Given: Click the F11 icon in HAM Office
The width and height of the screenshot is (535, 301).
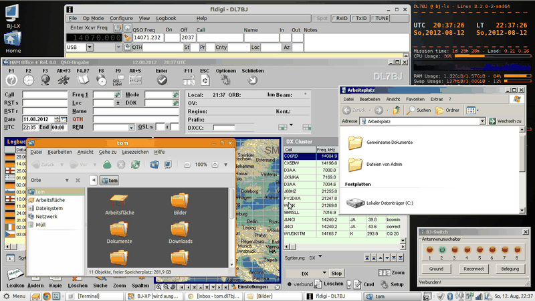Looking at the screenshot, I should coord(189,80).
